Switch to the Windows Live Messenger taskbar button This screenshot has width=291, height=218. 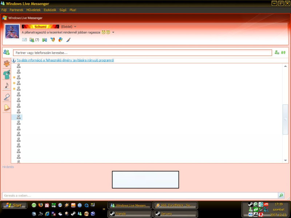130,205
